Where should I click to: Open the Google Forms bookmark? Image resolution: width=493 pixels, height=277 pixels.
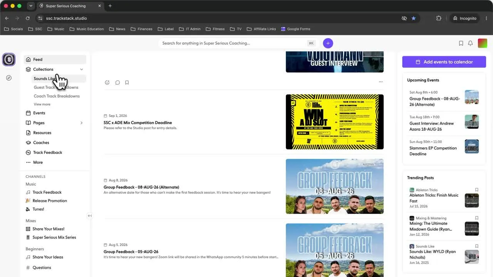295,29
